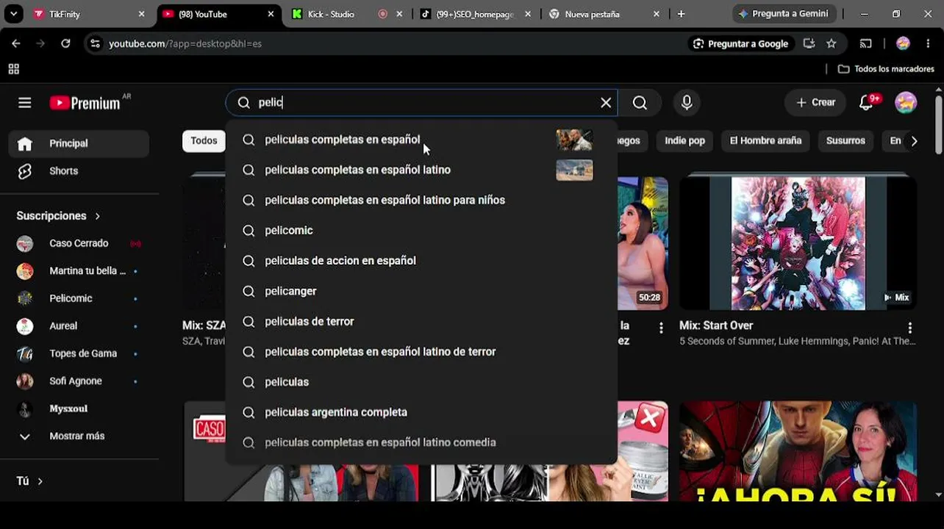Go back in browser history

(16, 44)
